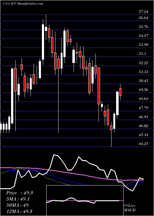154x216 pixels.
Task: Click the Price : 49.3 readout
Action: pos(19,193)
